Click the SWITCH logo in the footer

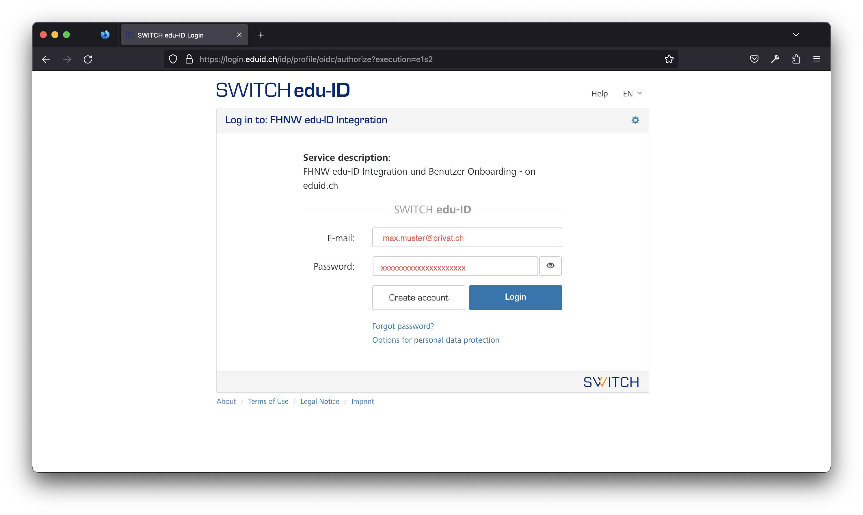[611, 382]
